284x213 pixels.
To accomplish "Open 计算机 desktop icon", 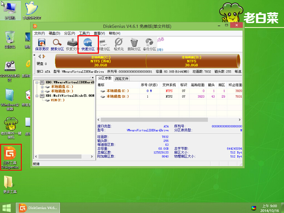I will 10,11.
